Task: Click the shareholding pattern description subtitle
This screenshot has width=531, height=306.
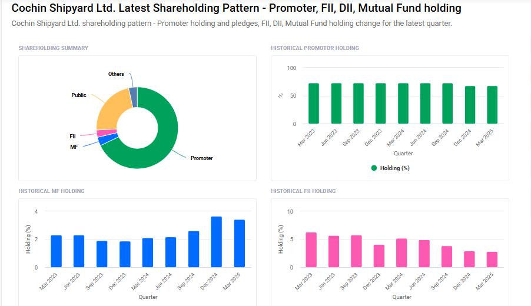Action: click(x=231, y=24)
